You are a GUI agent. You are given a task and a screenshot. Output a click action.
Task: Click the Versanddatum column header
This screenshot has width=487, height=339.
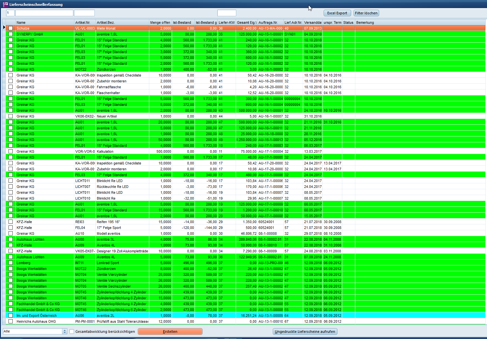coord(312,22)
